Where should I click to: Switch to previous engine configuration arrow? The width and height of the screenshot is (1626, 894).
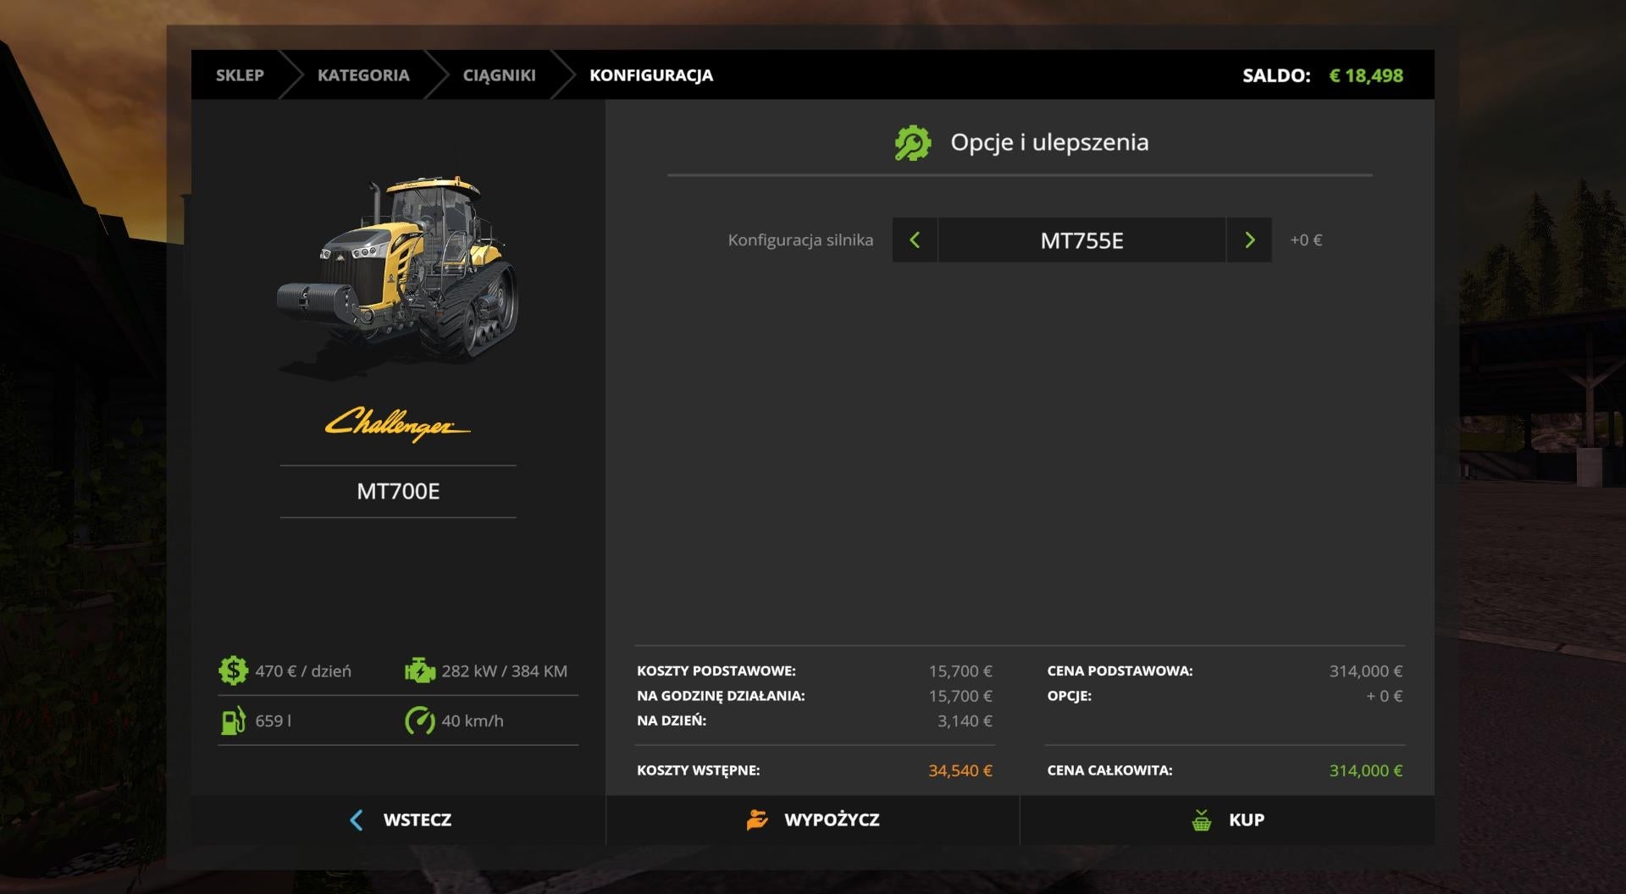click(x=915, y=240)
